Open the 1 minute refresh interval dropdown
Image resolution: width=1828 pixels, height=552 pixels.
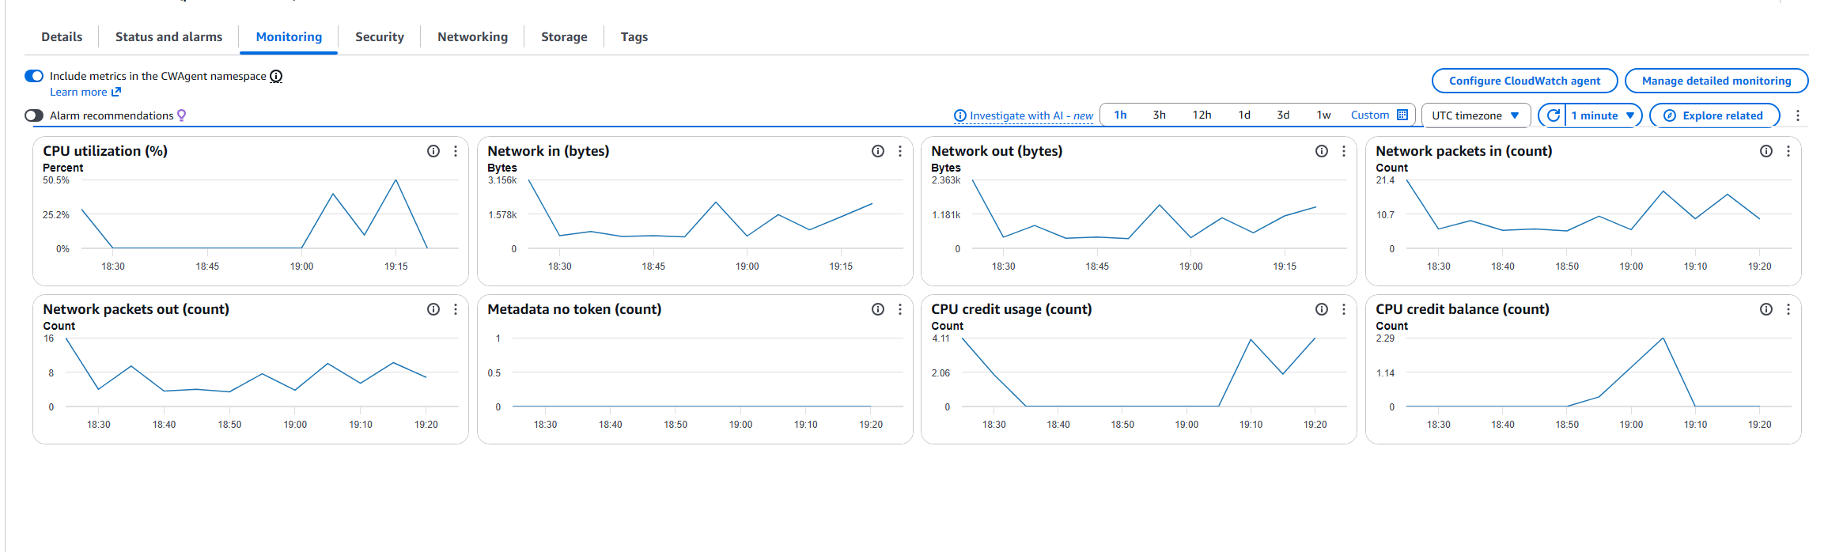point(1603,115)
